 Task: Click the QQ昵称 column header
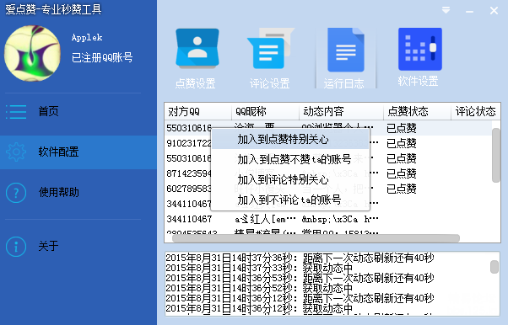pos(265,112)
